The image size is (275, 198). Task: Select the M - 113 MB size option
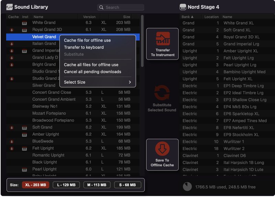(x=97, y=185)
